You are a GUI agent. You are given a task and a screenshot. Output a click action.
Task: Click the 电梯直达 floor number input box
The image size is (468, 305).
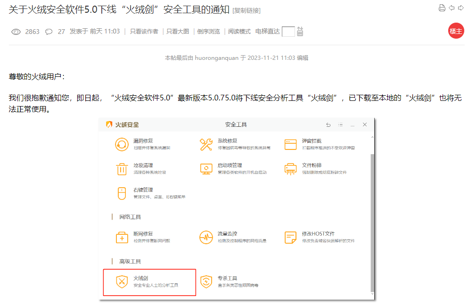288,31
